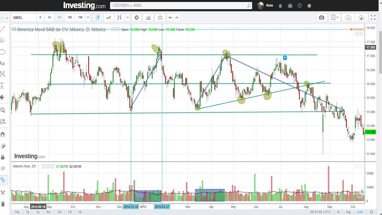Toggle percentage scale (%)
The height and width of the screenshot is (215, 382).
coord(338,212)
